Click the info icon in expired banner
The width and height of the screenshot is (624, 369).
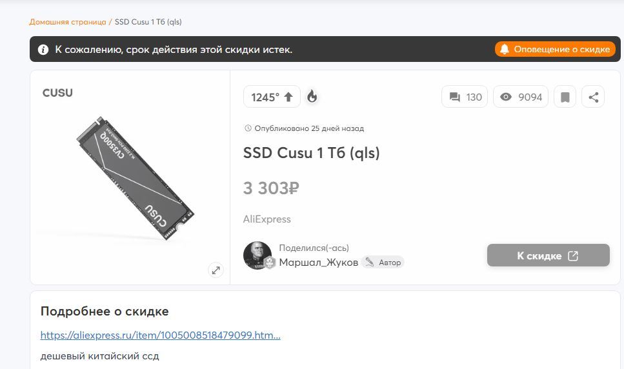tap(43, 50)
